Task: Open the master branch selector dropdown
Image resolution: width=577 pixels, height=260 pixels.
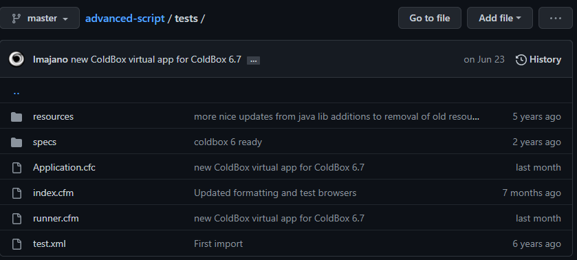Action: (x=39, y=18)
